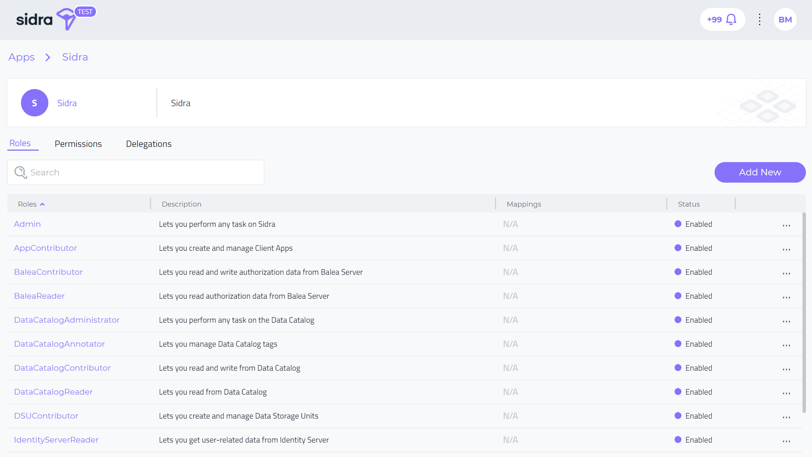
Task: Click the Enabled status dot for DataCatalogAnnotator
Action: pos(678,344)
